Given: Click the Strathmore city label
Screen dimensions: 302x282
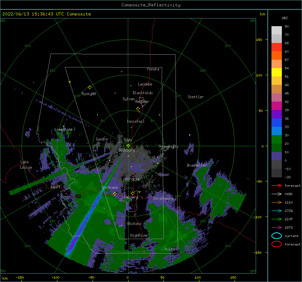Looking at the screenshot, I should click(163, 199).
